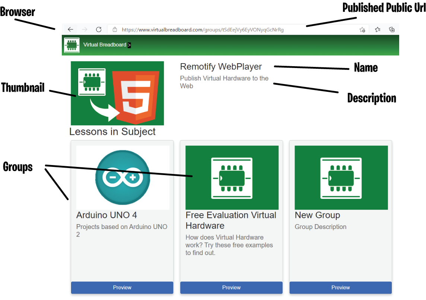Preview the Free Evaluation Virtual Hardware group
Screen dimensions: 426x300
click(x=232, y=287)
